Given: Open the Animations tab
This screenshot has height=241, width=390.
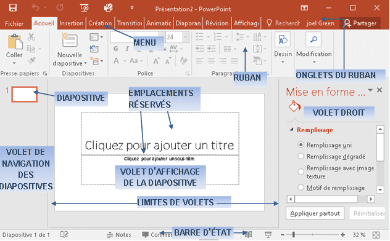Looking at the screenshot, I should pos(159,23).
